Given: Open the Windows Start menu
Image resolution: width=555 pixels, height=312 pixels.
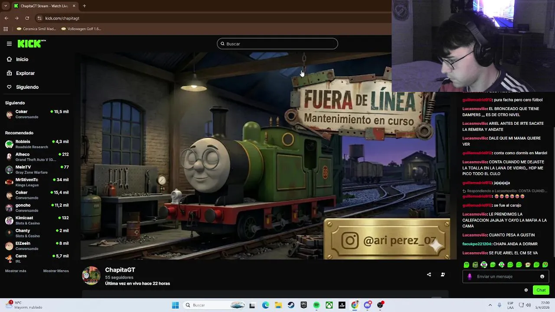Looking at the screenshot, I should pos(175,305).
